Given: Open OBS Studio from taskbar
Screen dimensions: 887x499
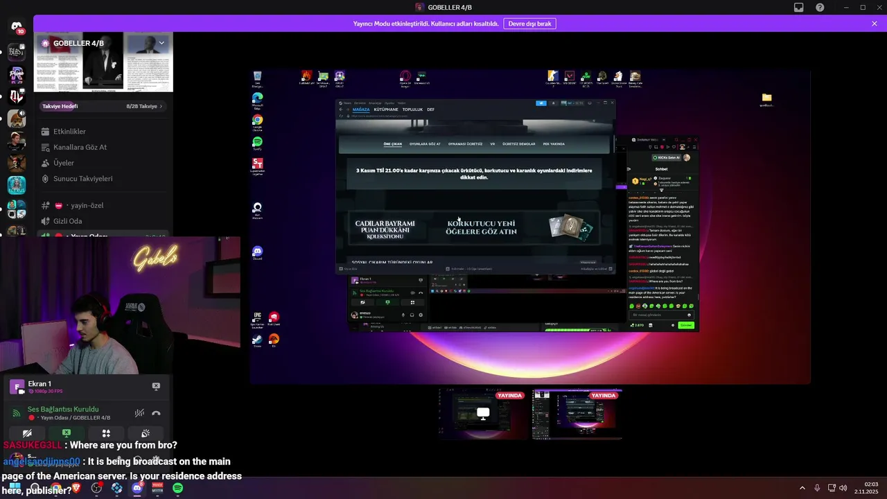Looking at the screenshot, I should [x=96, y=488].
